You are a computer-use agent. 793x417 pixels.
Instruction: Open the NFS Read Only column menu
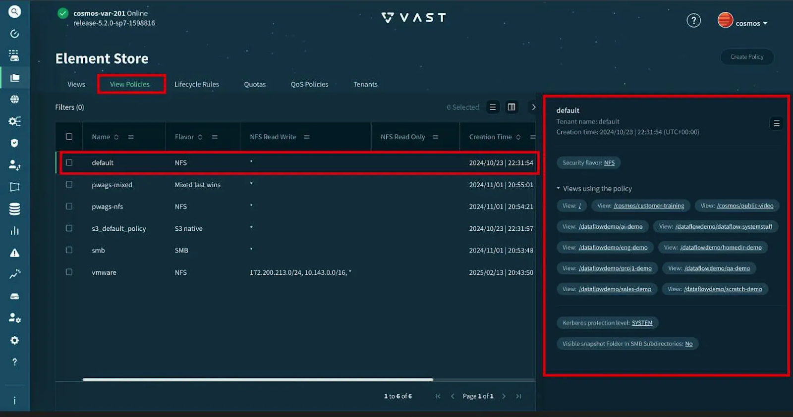click(436, 137)
